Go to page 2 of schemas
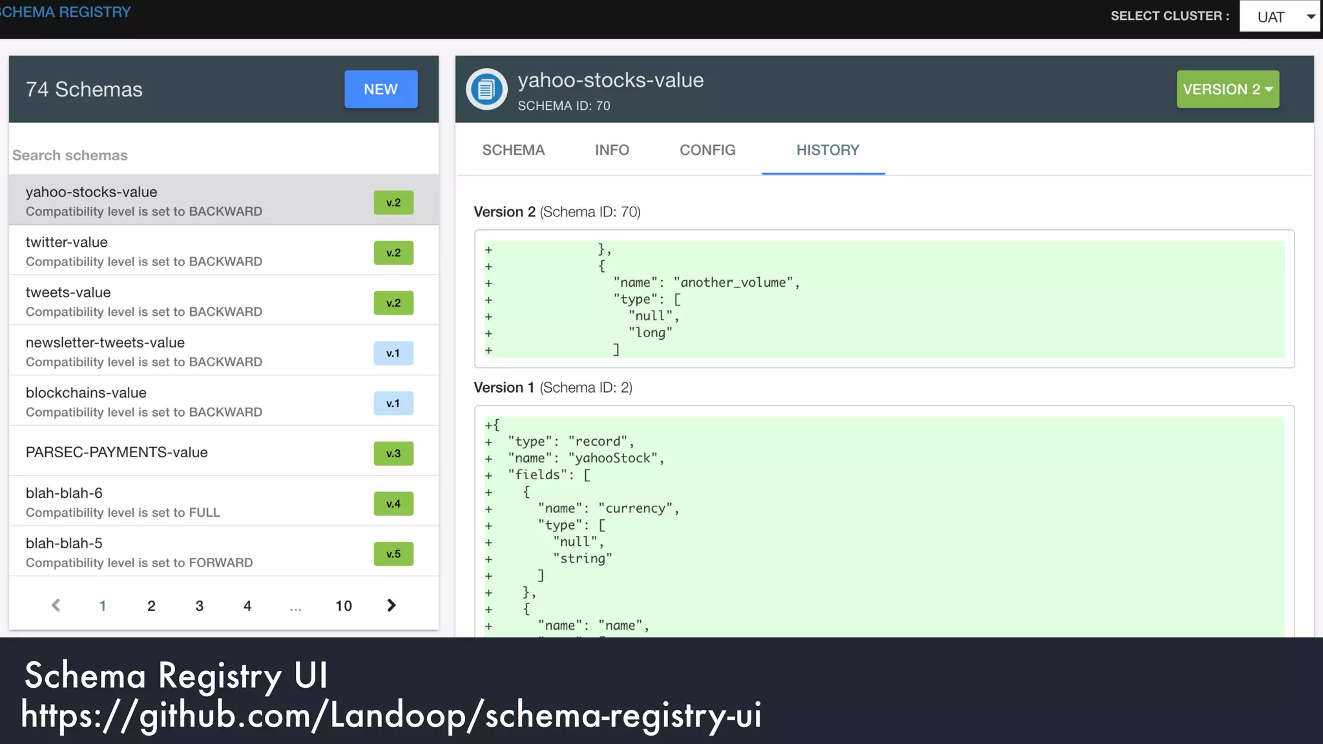The height and width of the screenshot is (744, 1323). coord(151,606)
